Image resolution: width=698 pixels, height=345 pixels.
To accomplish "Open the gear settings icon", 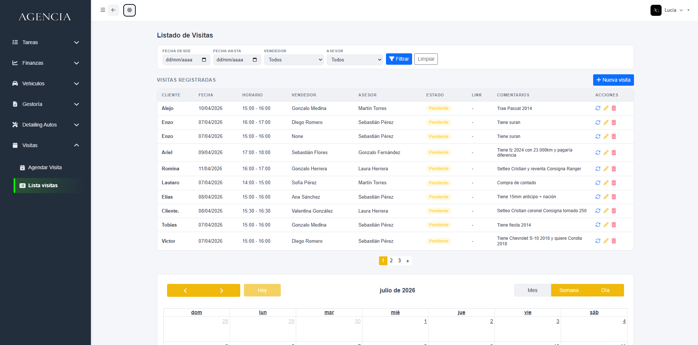I will point(130,10).
